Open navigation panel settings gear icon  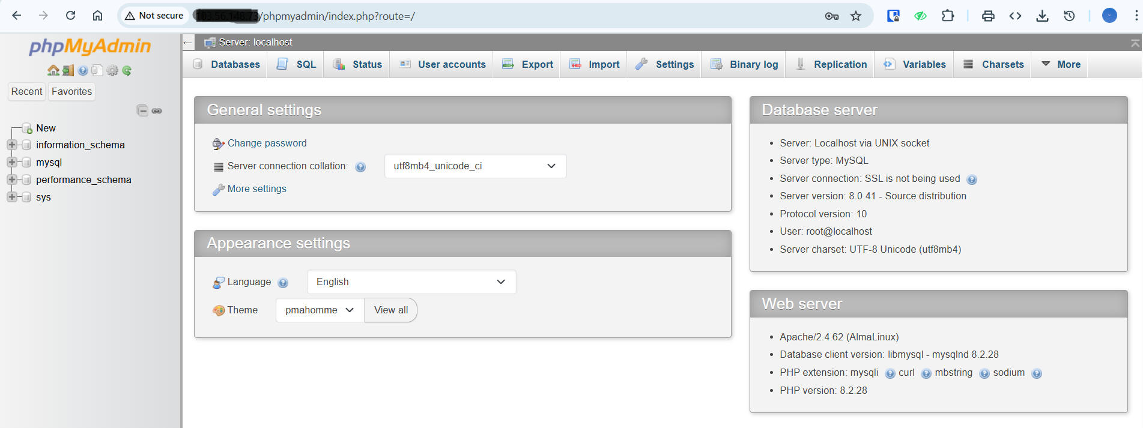click(x=112, y=70)
